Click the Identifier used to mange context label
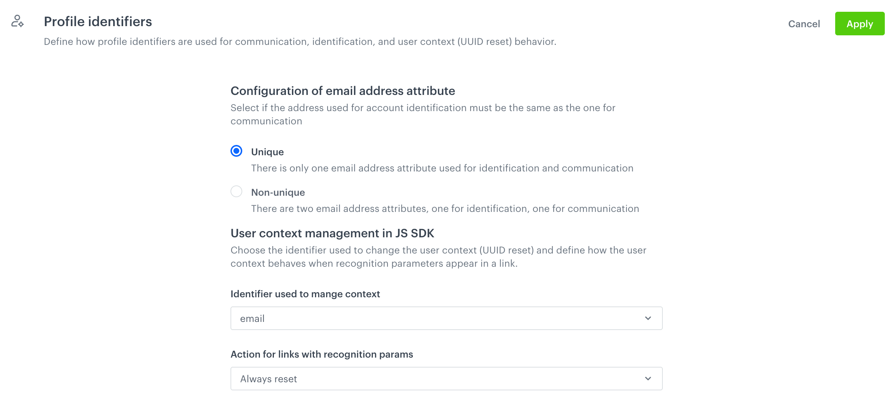Screen dimensions: 894x415 click(x=305, y=294)
